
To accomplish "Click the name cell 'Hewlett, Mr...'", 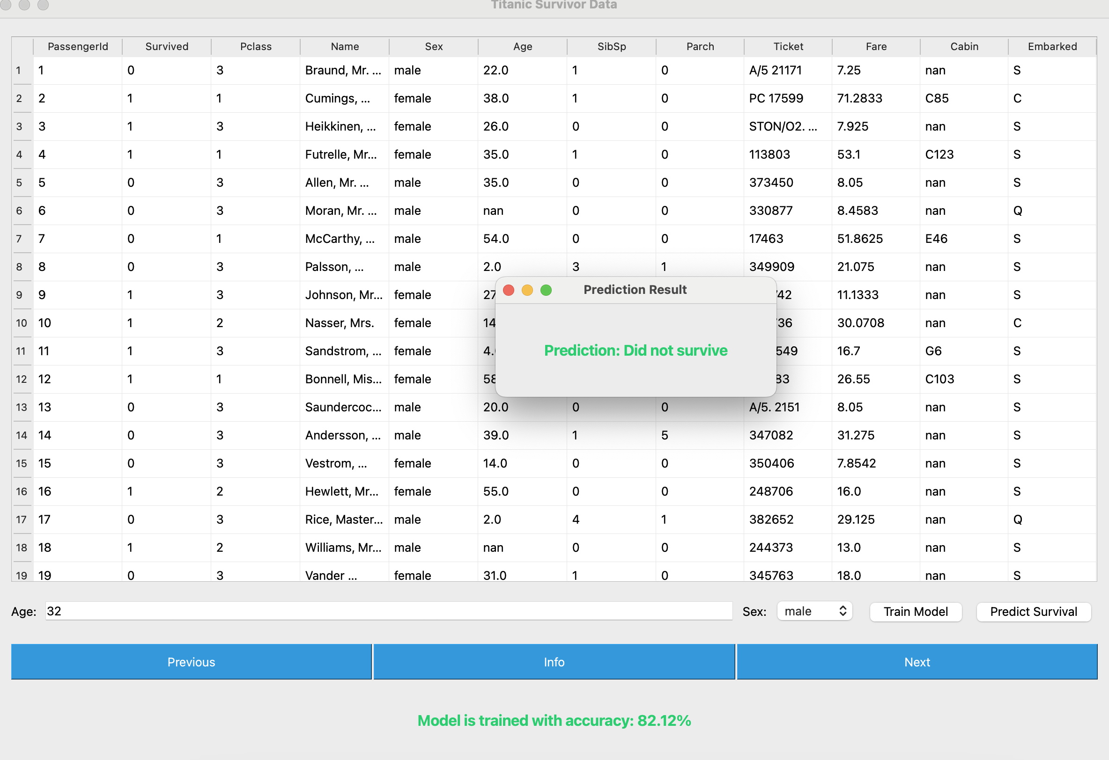I will 345,491.
